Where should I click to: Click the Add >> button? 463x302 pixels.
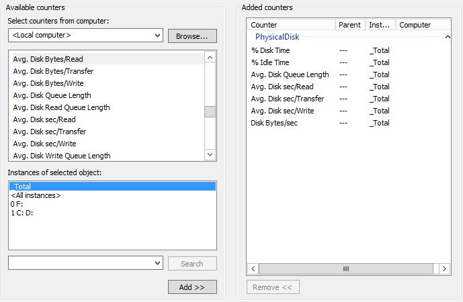pyautogui.click(x=192, y=287)
